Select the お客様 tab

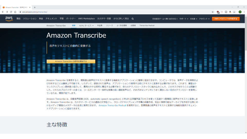[x=133, y=25]
